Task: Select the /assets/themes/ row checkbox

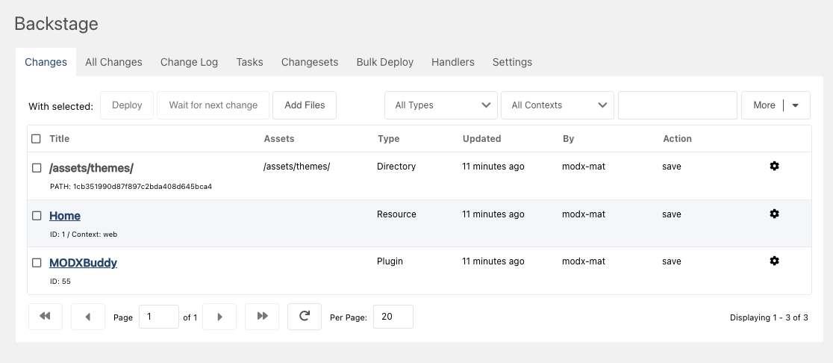Action: coord(37,168)
